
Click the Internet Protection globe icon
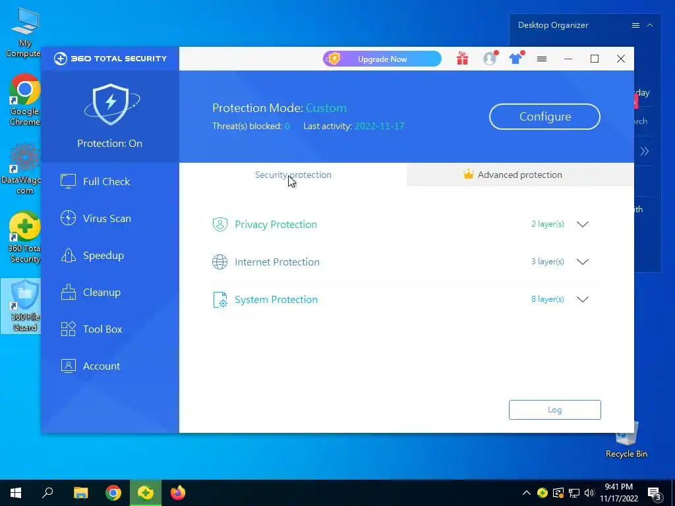(220, 262)
